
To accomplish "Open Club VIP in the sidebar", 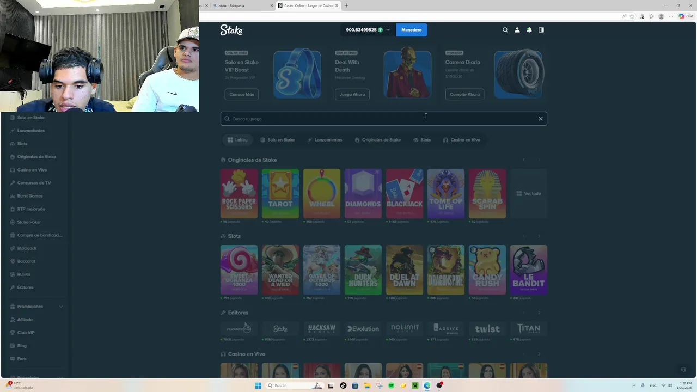I will pyautogui.click(x=26, y=333).
